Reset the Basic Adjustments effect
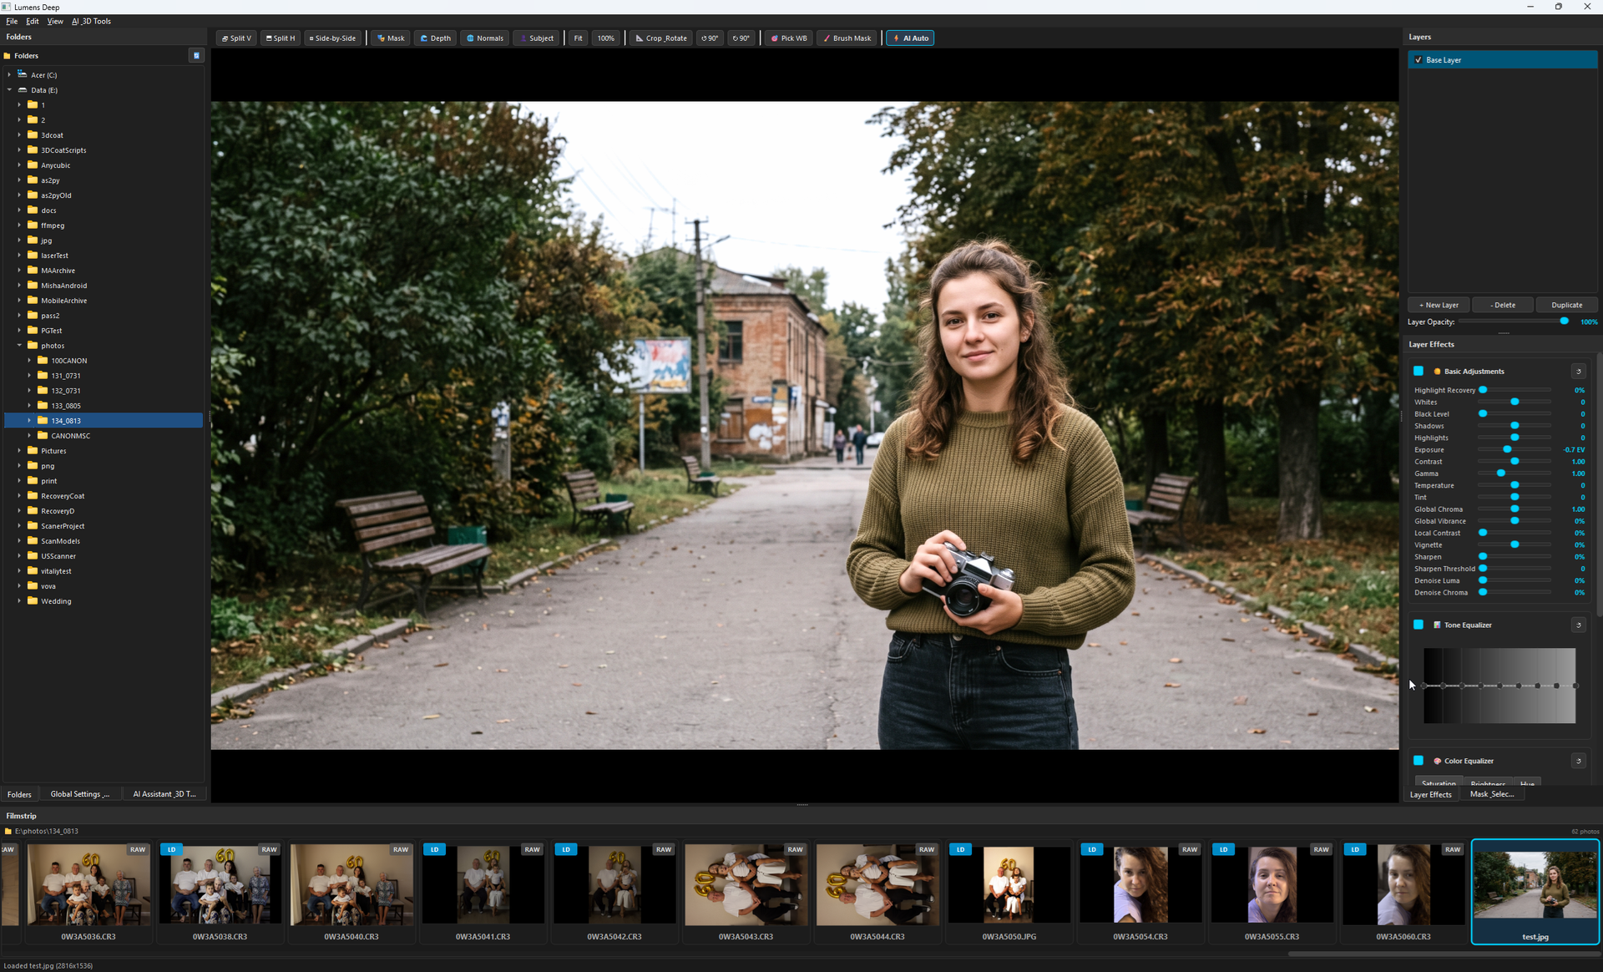Viewport: 1603px width, 972px height. (x=1578, y=372)
